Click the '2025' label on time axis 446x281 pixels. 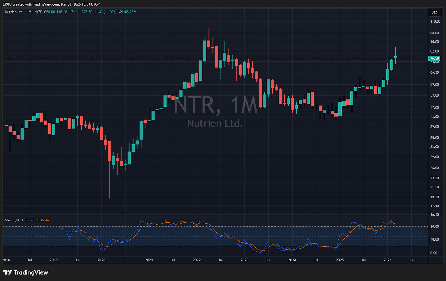point(340,260)
